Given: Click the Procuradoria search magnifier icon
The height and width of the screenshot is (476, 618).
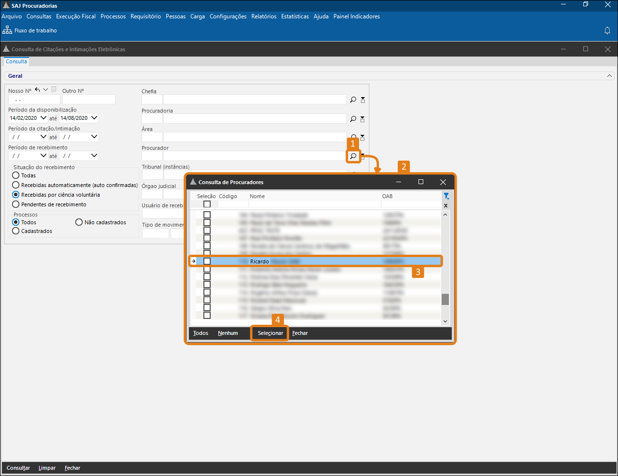Looking at the screenshot, I should pos(353,119).
